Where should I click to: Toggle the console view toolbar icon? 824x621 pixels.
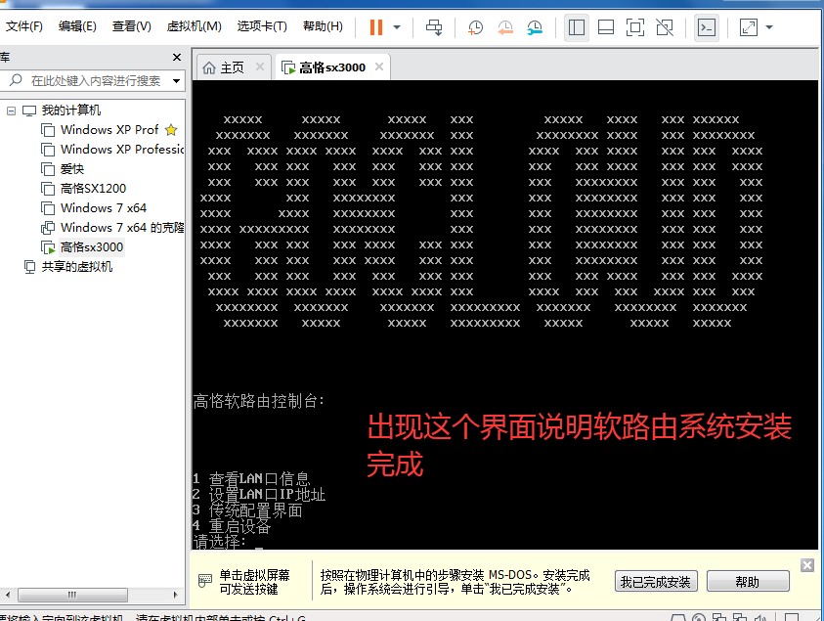pos(707,27)
